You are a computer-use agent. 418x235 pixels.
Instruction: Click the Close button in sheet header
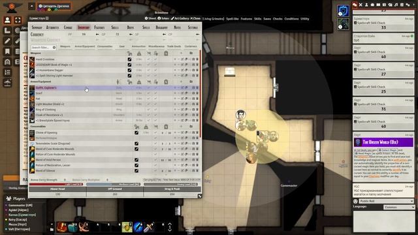click(195, 18)
